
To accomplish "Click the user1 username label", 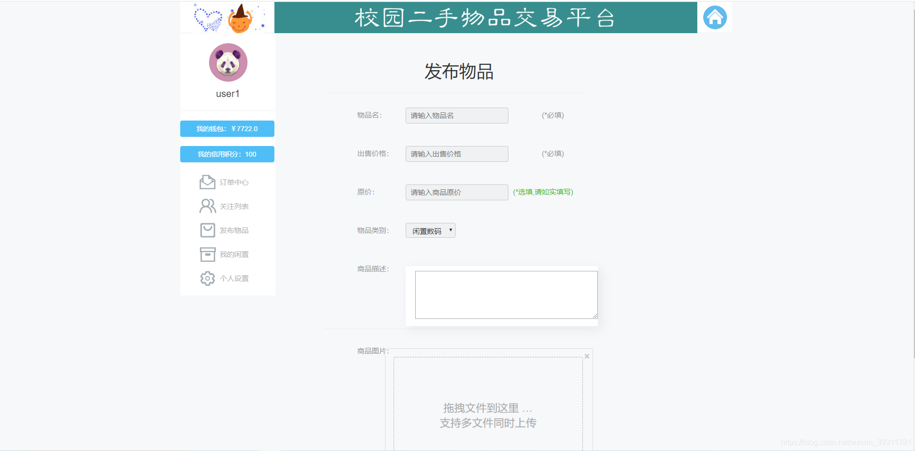I will tap(227, 94).
